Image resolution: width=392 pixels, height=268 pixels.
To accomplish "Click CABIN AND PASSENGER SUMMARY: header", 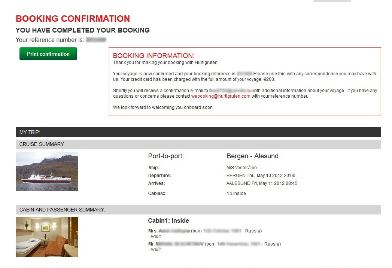I will [198, 210].
